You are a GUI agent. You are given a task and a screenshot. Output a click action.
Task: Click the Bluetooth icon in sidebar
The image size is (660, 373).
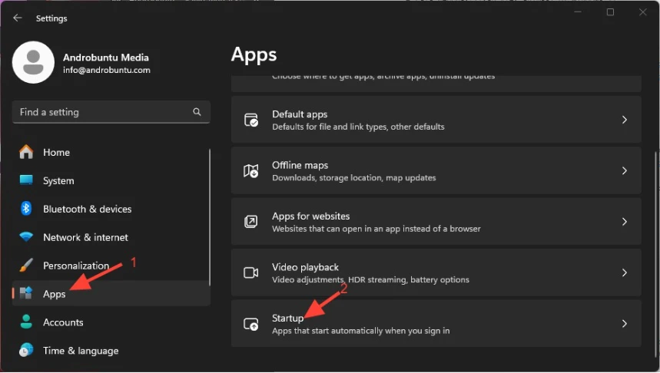click(x=26, y=208)
